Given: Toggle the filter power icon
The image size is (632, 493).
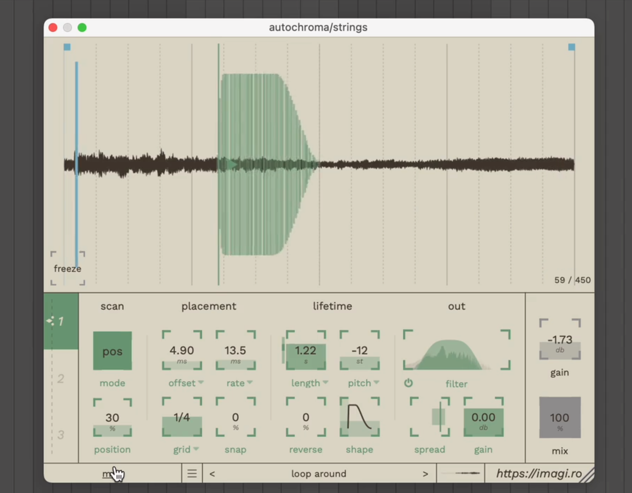Looking at the screenshot, I should tap(408, 383).
